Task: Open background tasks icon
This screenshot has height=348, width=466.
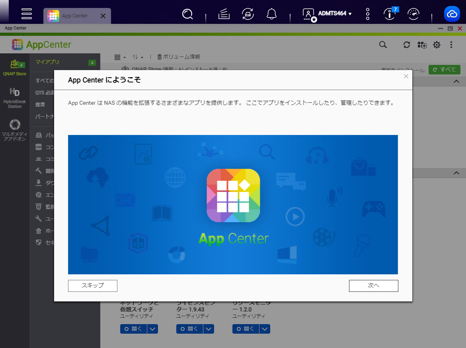Action: (x=224, y=14)
